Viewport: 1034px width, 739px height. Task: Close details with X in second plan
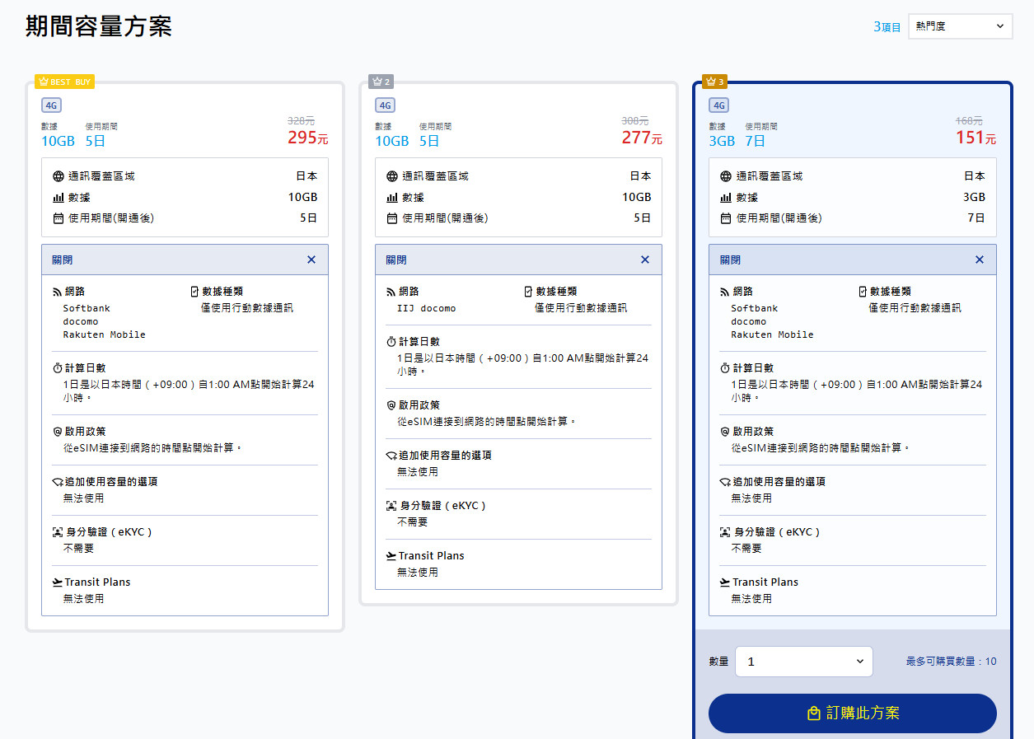645,260
